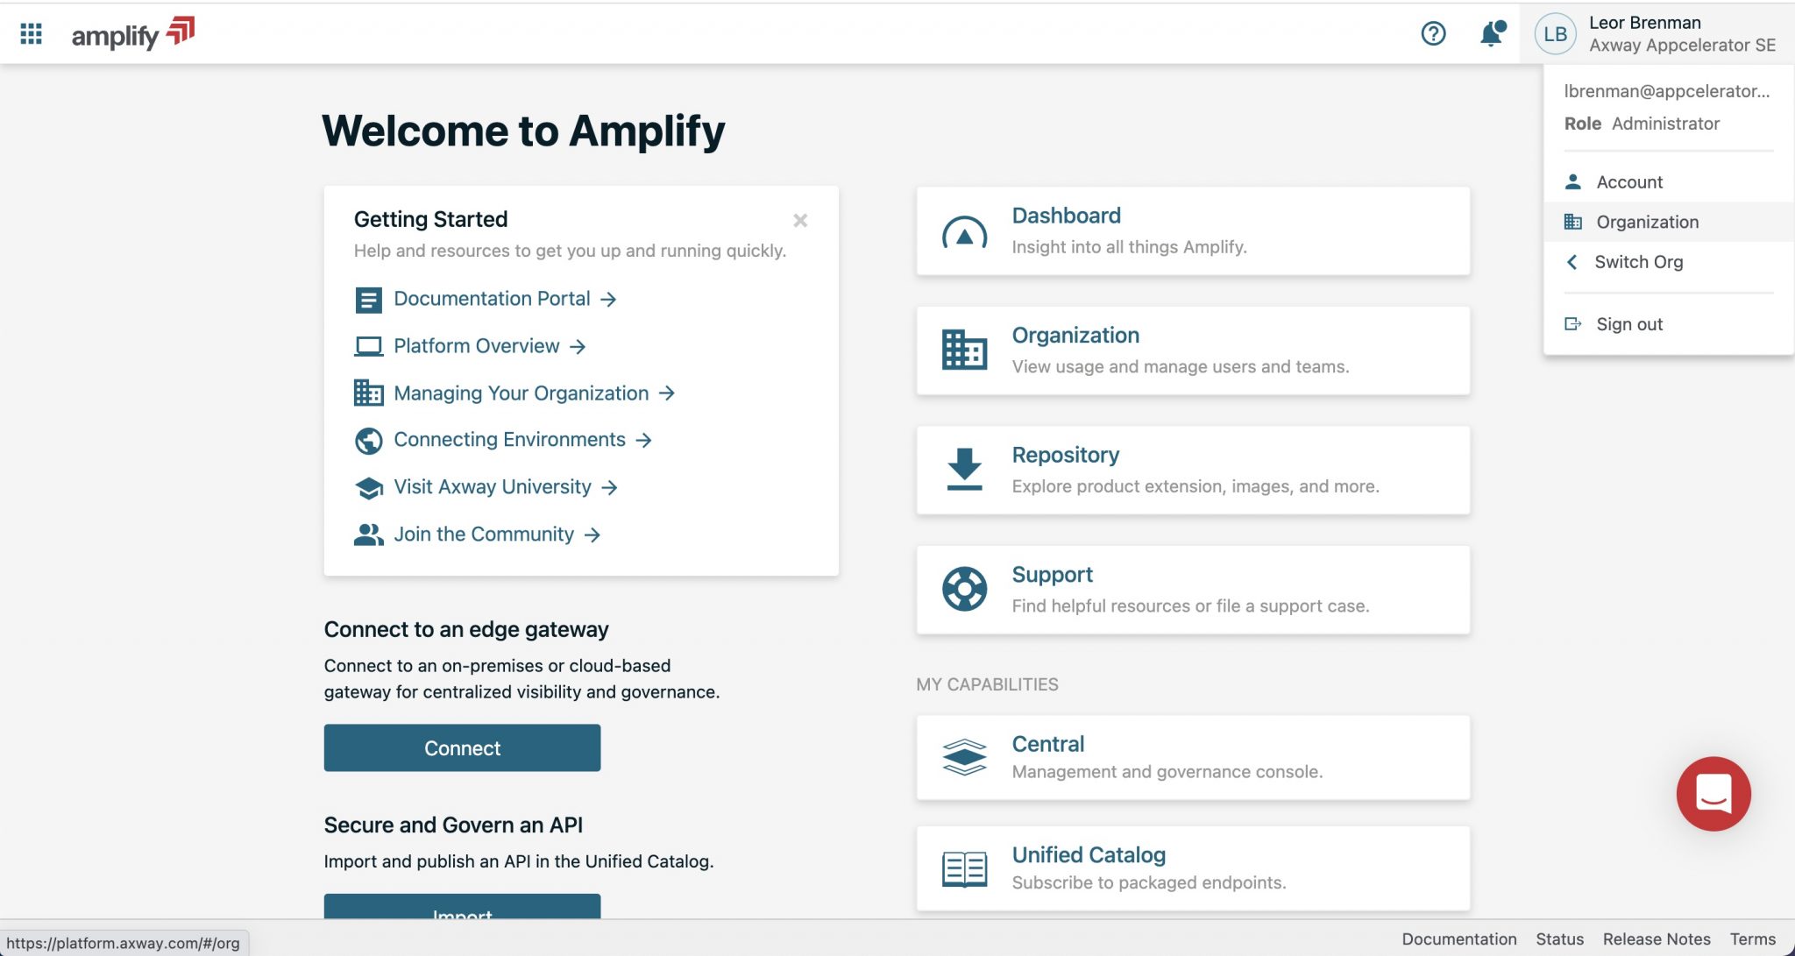Open the help question mark icon
The width and height of the screenshot is (1795, 956).
(1433, 33)
